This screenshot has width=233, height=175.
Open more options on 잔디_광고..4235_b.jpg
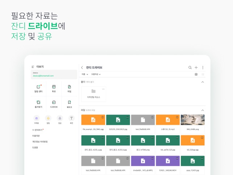coord(128,138)
